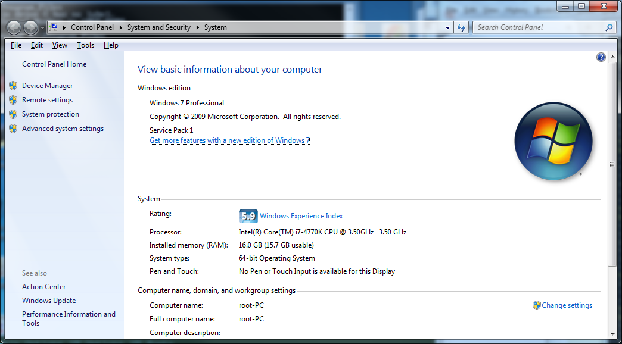Viewport: 622px width, 344px height.
Task: Click the 5.9 rating score badge
Action: [248, 216]
